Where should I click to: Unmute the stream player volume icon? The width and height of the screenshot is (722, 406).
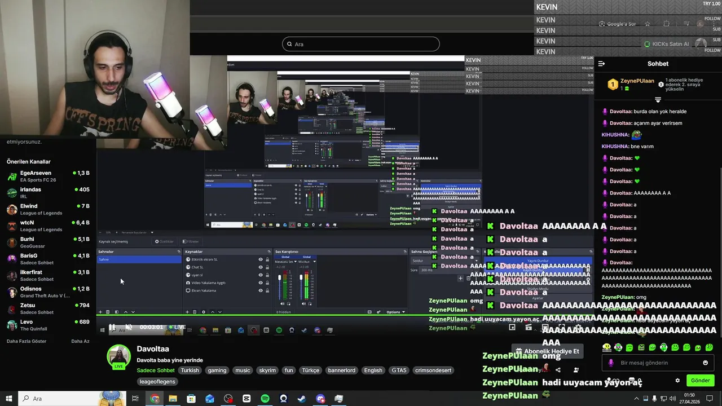(x=129, y=327)
